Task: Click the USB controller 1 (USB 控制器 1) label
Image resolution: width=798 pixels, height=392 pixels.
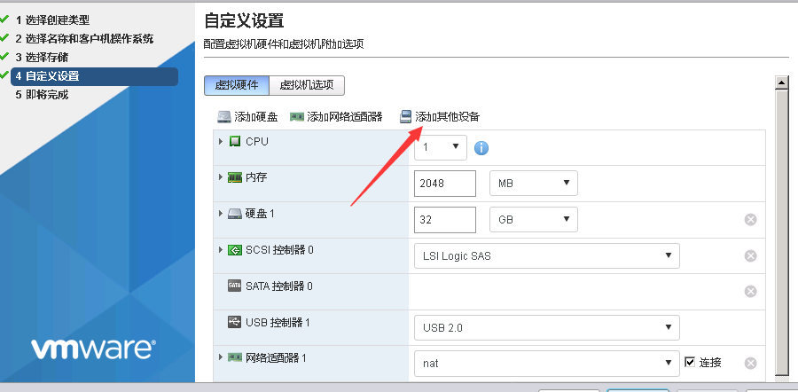Action: [278, 322]
